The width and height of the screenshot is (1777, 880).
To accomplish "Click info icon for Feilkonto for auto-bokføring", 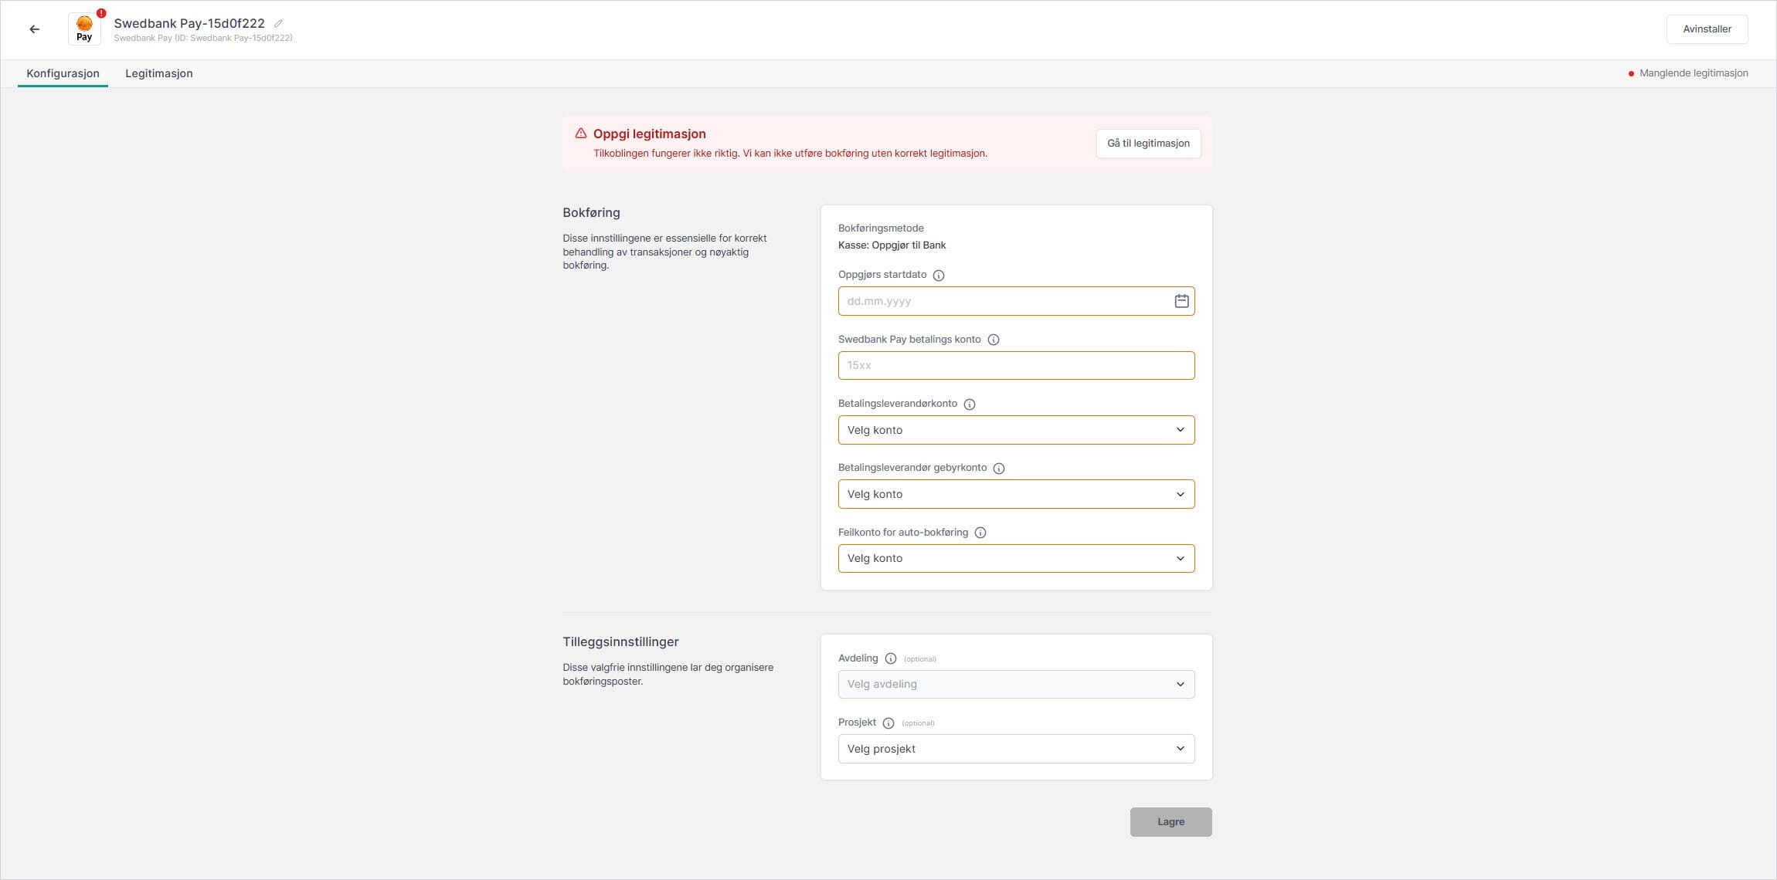I will 980,533.
